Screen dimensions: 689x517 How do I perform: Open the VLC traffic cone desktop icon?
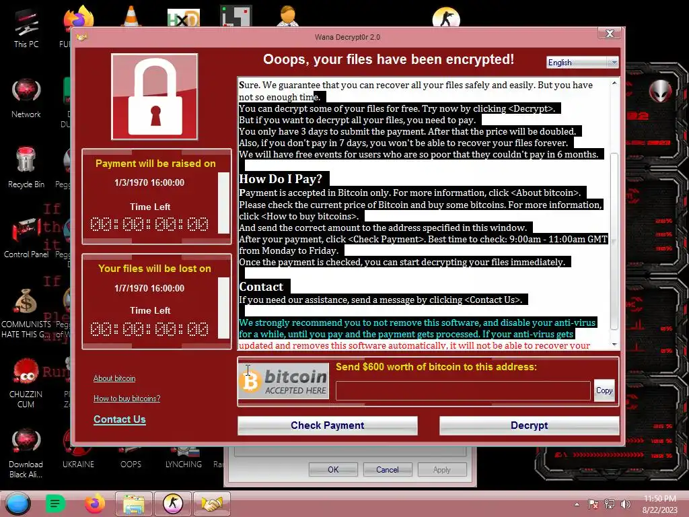point(131,16)
